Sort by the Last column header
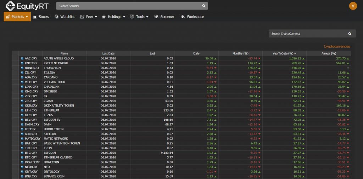The image size is (363, 179). [152, 54]
